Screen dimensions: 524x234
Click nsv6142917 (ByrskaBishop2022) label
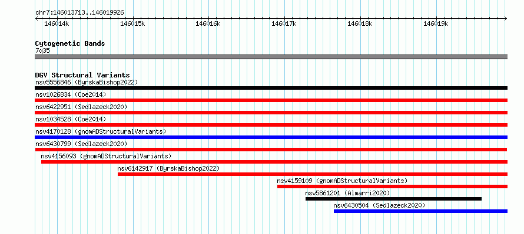[x=169, y=168]
